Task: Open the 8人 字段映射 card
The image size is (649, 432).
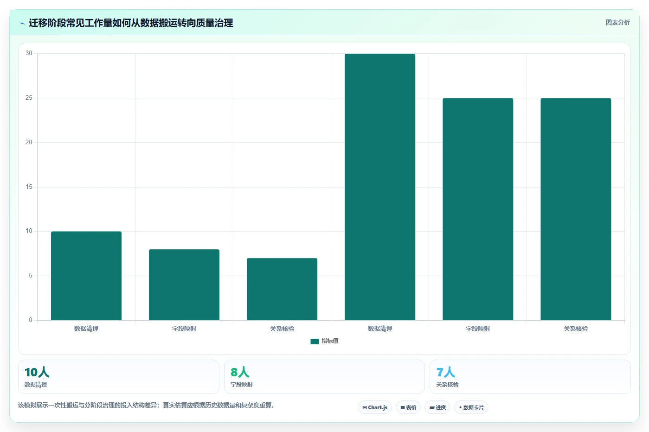Action: coord(324,377)
